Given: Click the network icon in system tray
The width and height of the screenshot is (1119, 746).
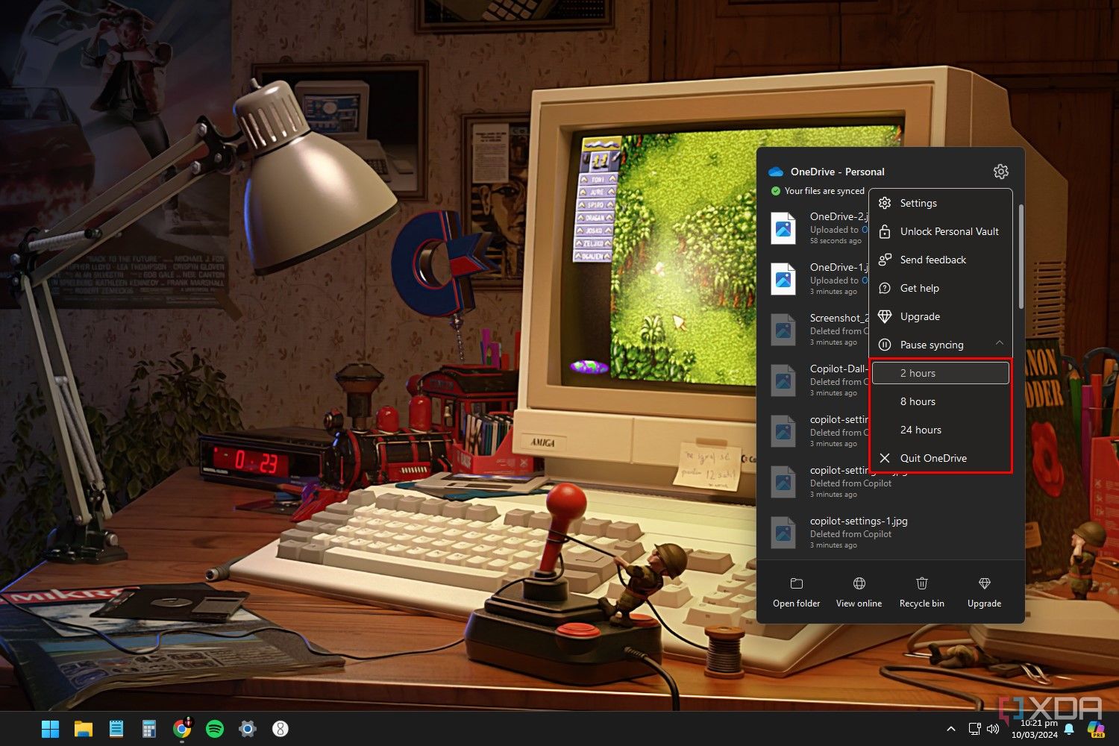Looking at the screenshot, I should pos(974,729).
